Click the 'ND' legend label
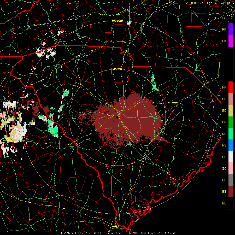Viewport: 235px width, 235px height. (224, 203)
